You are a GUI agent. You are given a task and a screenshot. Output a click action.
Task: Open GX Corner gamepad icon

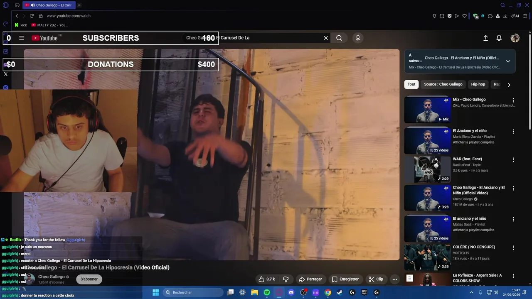17,5
